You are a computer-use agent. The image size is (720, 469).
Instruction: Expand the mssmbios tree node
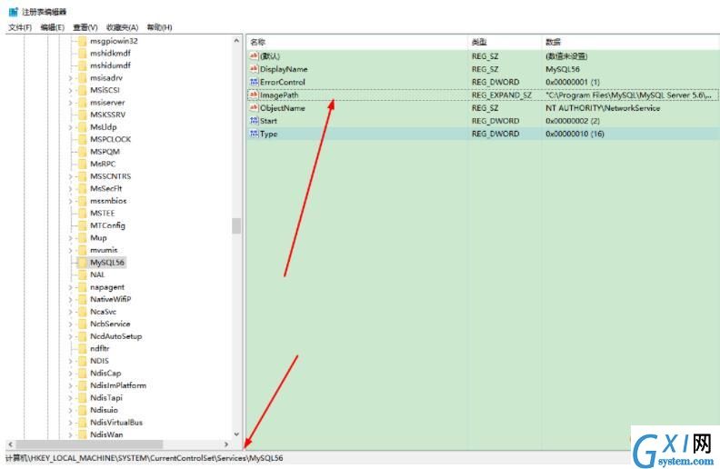70,201
